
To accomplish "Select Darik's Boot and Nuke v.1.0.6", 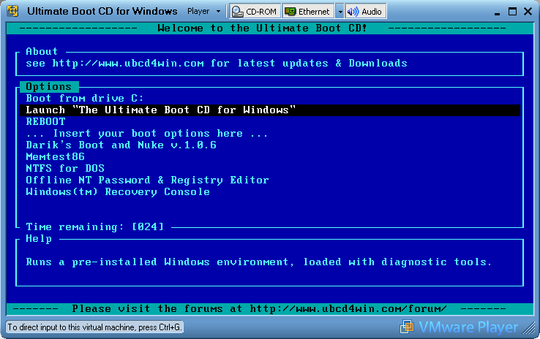I will (121, 145).
